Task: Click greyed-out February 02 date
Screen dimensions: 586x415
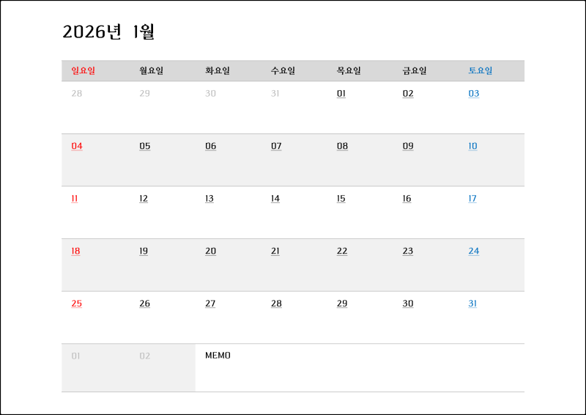Action: [144, 356]
